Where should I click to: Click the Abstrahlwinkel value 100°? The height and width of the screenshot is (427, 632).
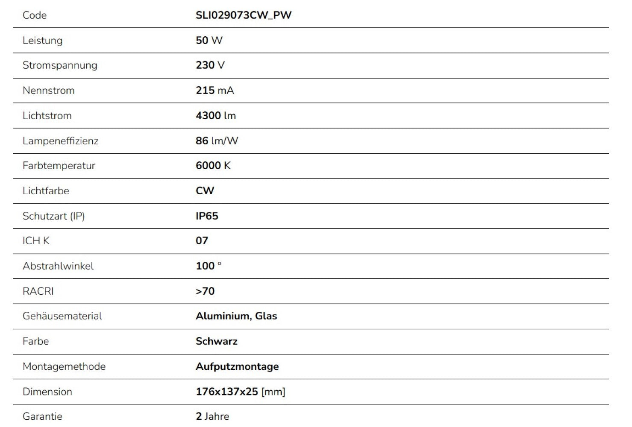pos(209,266)
